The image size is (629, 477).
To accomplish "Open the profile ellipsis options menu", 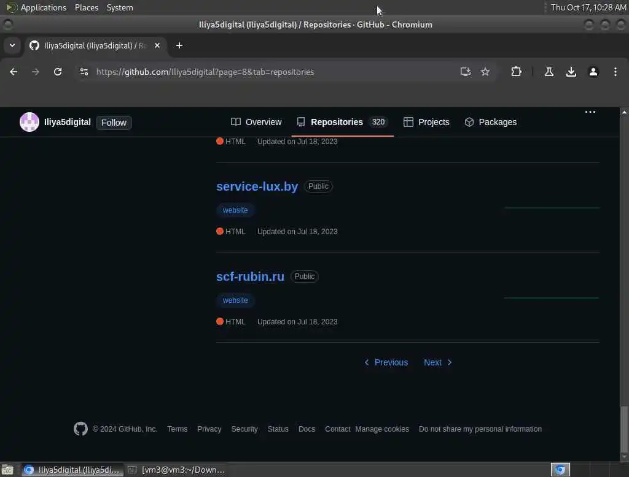I will pyautogui.click(x=590, y=112).
